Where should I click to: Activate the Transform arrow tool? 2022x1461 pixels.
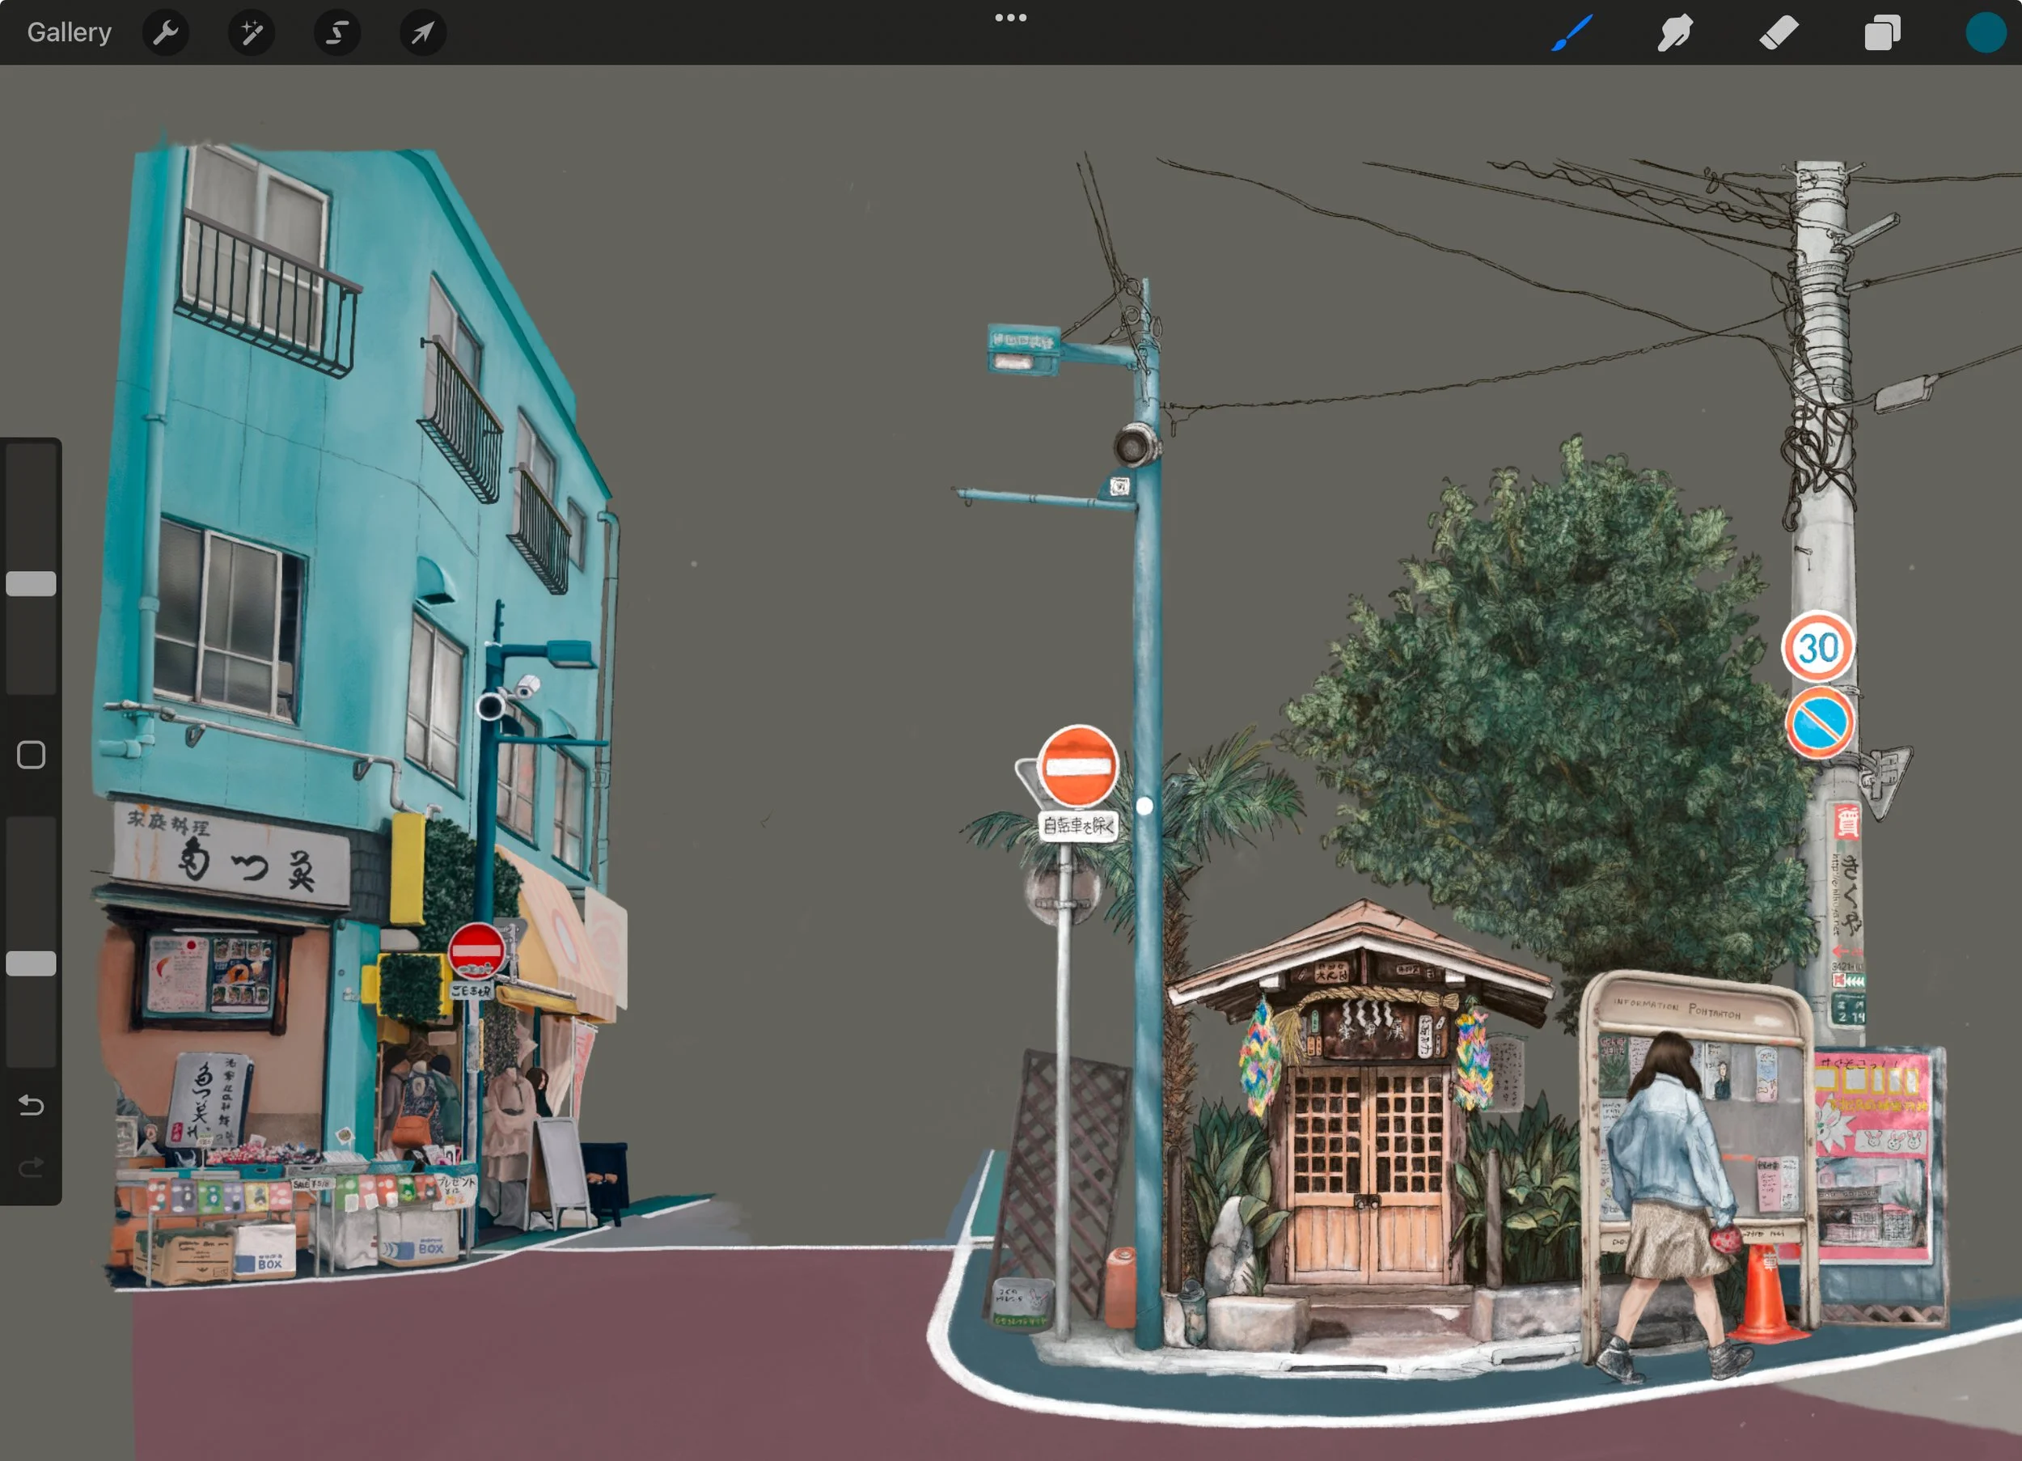(422, 33)
